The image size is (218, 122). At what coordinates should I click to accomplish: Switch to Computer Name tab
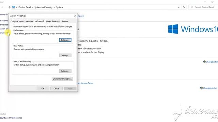[x=17, y=22]
